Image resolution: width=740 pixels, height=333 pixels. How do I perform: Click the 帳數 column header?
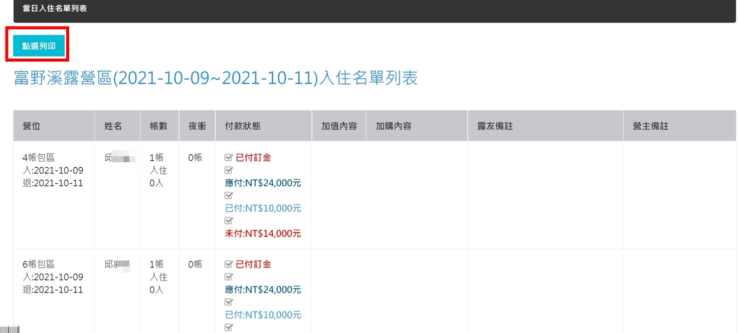tap(158, 126)
